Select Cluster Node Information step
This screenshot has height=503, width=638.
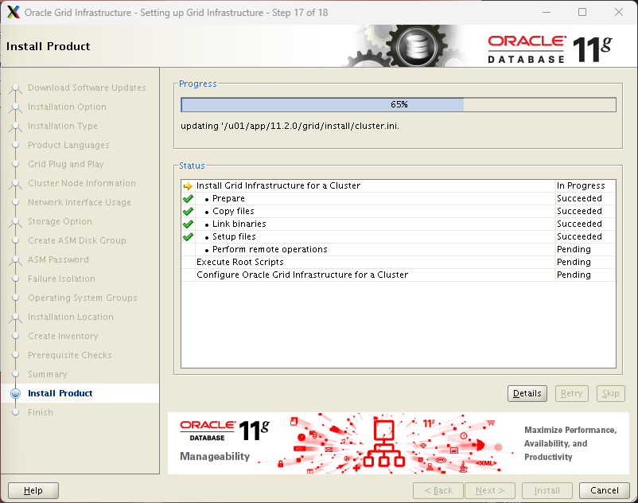[x=82, y=183]
